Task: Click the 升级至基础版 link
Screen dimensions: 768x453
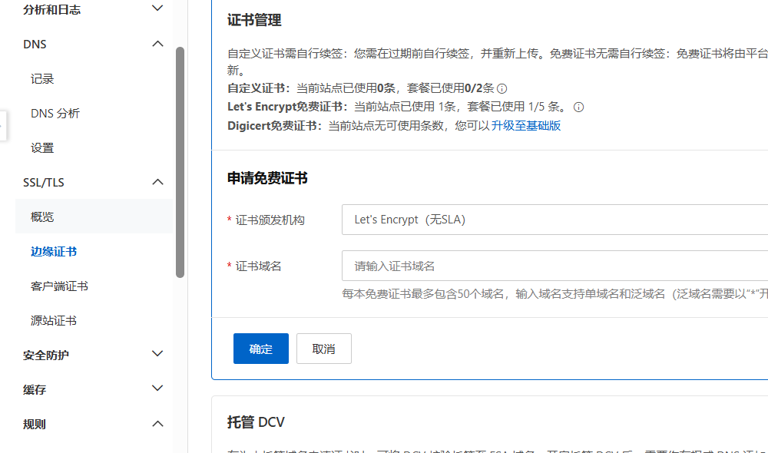Action: coord(526,126)
